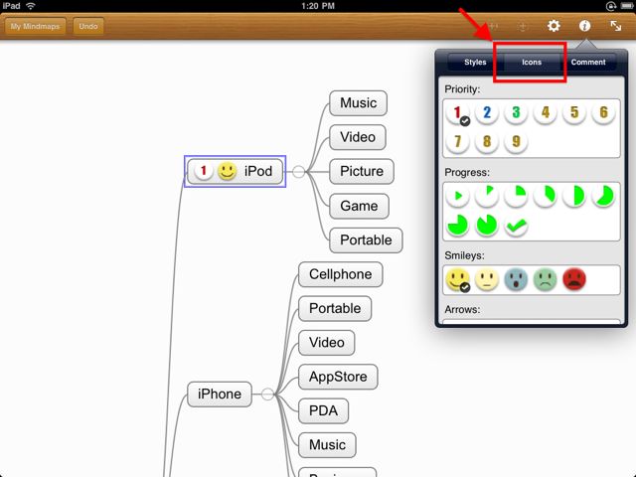Select priority 4 icon

tap(546, 112)
